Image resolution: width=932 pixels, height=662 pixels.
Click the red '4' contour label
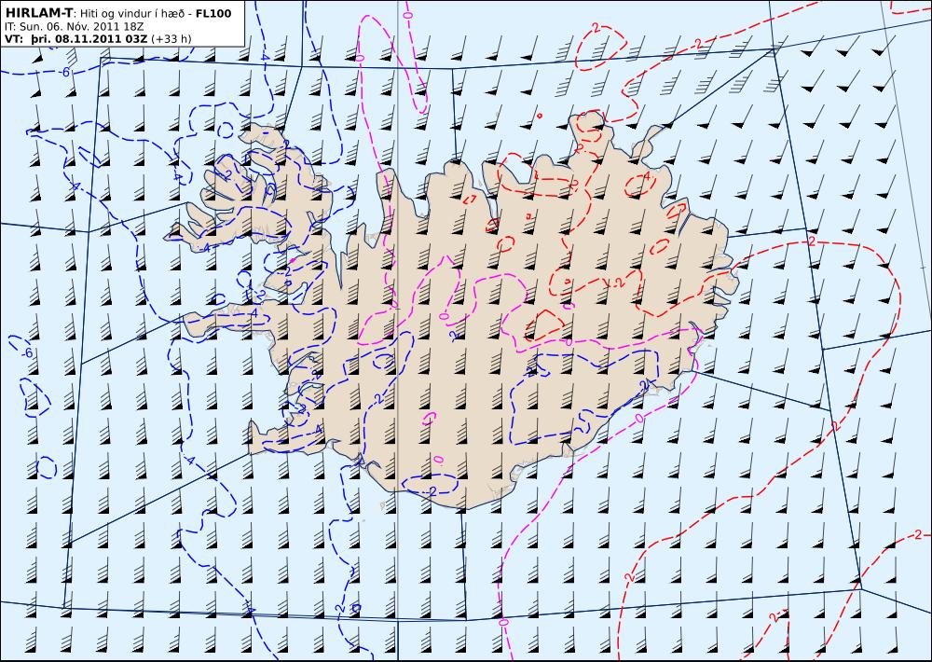pyautogui.click(x=647, y=176)
